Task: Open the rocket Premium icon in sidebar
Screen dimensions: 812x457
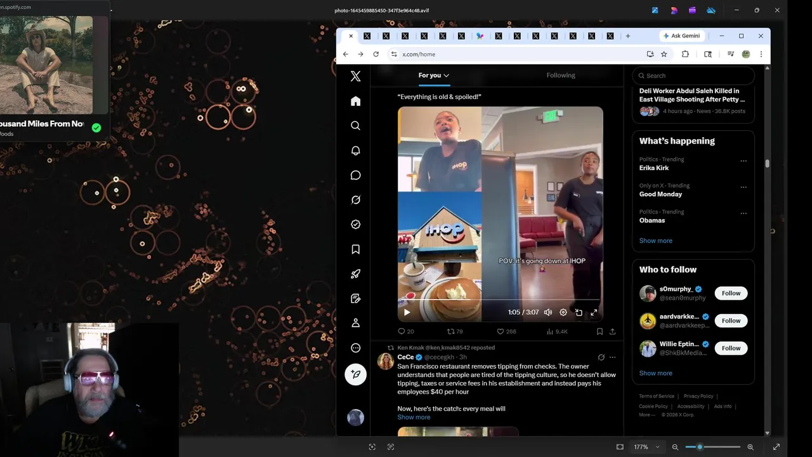Action: click(355, 274)
